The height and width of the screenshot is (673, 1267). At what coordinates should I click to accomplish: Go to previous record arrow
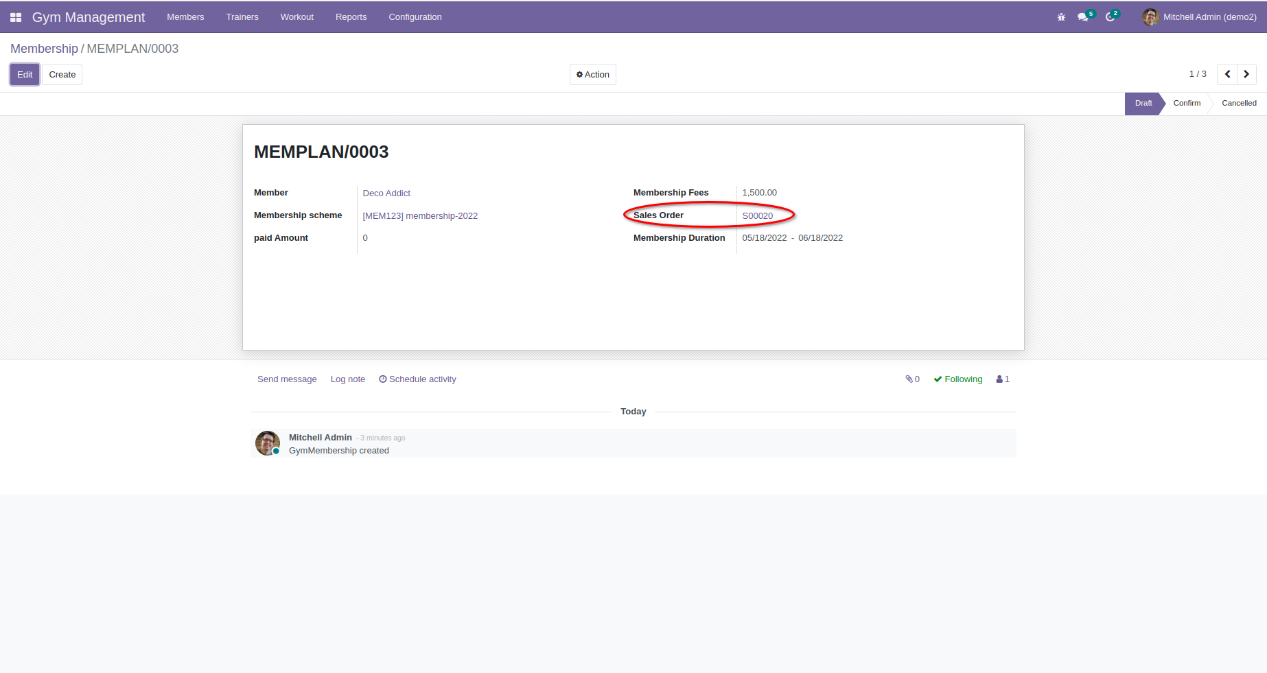pos(1227,74)
